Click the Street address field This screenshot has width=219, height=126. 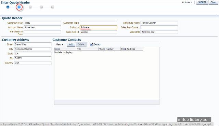click(33, 44)
